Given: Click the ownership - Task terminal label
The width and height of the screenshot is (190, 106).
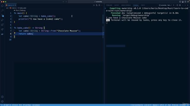Looking at the screenshot, I should coord(165,5).
